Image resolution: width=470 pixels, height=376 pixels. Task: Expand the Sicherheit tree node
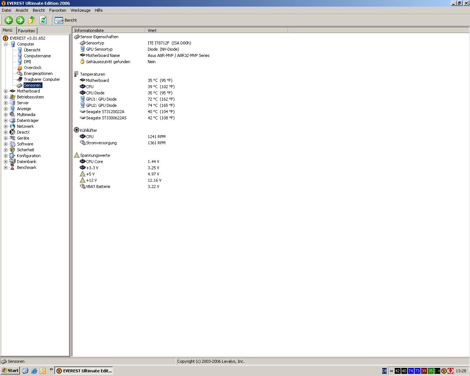(x=6, y=150)
